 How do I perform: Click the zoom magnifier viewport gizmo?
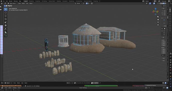click(158, 17)
